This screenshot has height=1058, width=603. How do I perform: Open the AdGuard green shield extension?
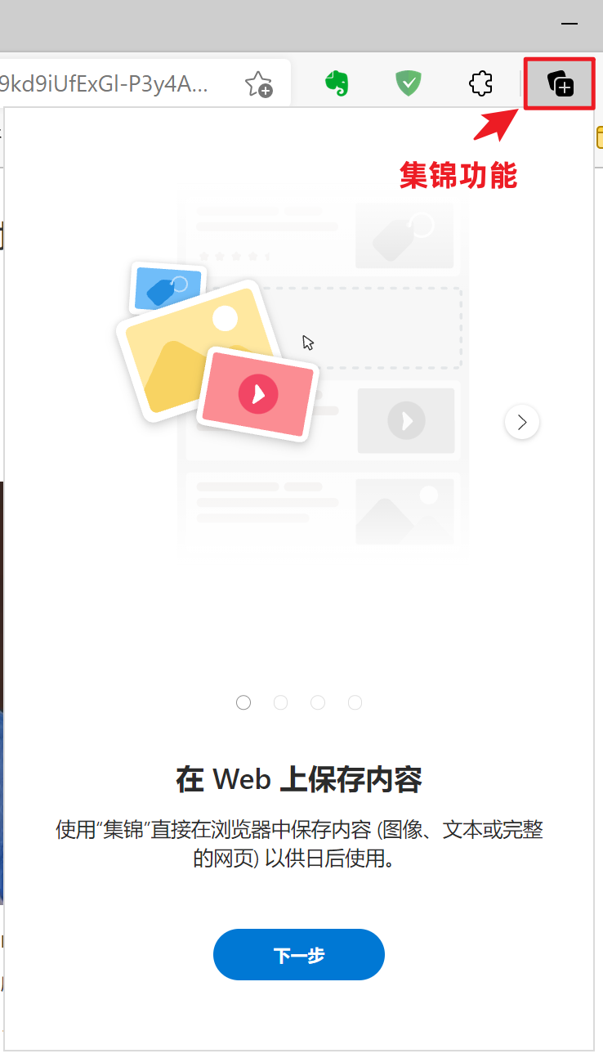tap(409, 83)
